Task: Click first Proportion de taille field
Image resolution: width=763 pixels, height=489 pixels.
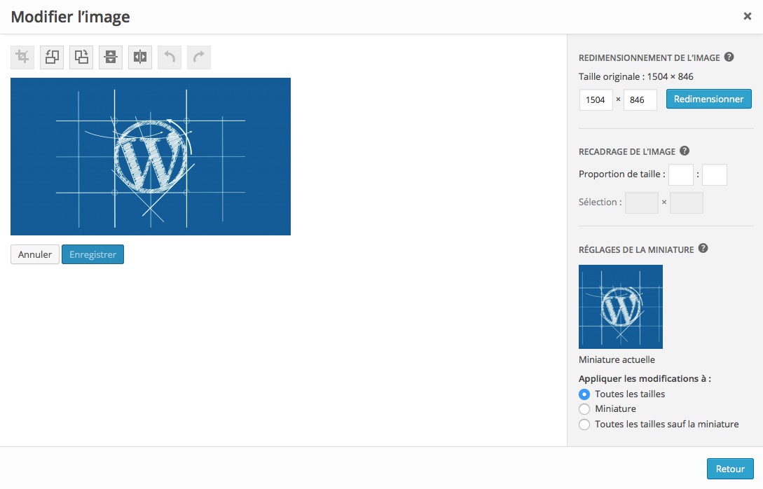Action: 681,174
